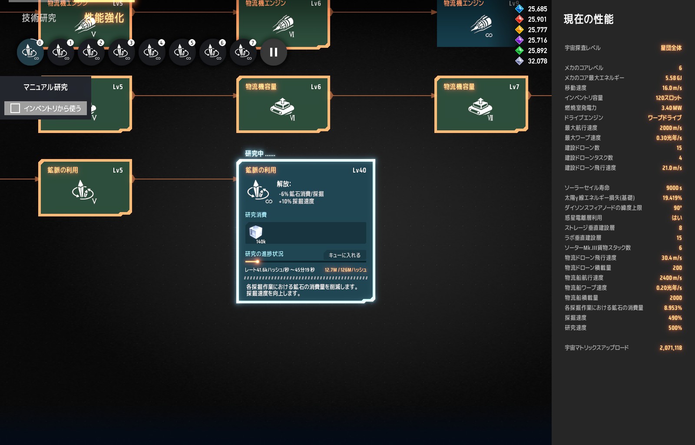Click 採掘速度 stat row
695x445 pixels.
pos(623,318)
